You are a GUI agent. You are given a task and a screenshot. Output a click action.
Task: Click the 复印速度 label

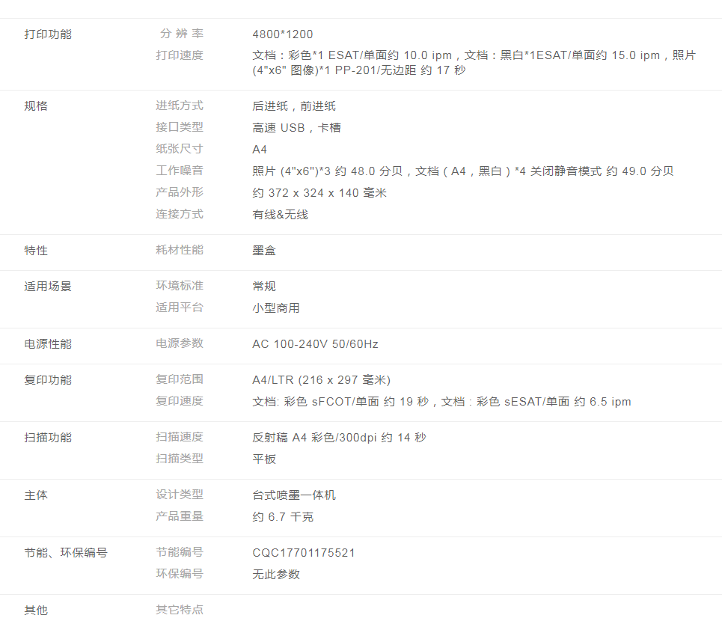point(179,401)
